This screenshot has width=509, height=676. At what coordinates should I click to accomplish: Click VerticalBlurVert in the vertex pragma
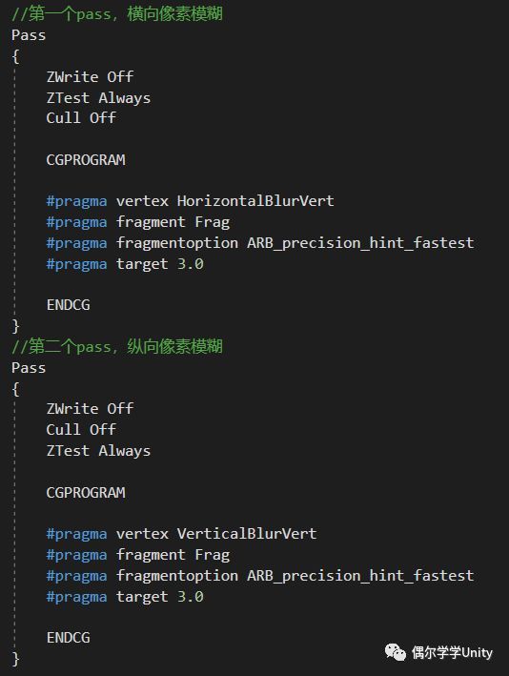pos(247,534)
